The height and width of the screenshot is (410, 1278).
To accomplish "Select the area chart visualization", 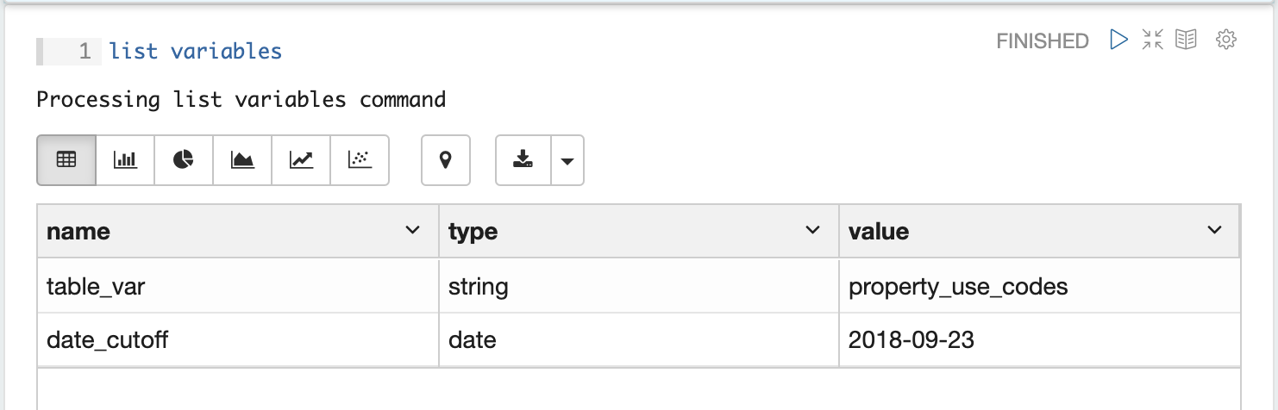I will [242, 160].
